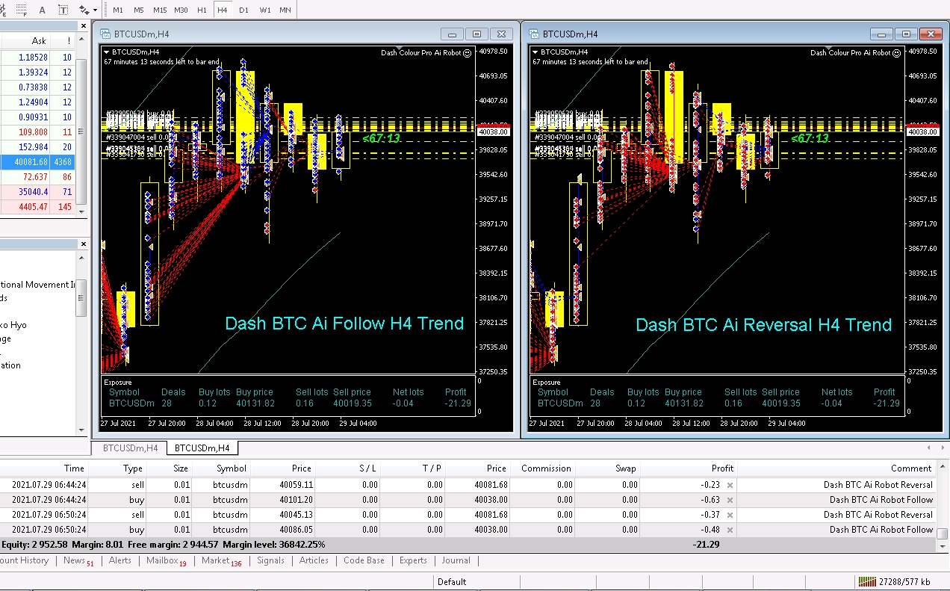Open the Code Base tab
950x591 pixels.
click(x=364, y=560)
